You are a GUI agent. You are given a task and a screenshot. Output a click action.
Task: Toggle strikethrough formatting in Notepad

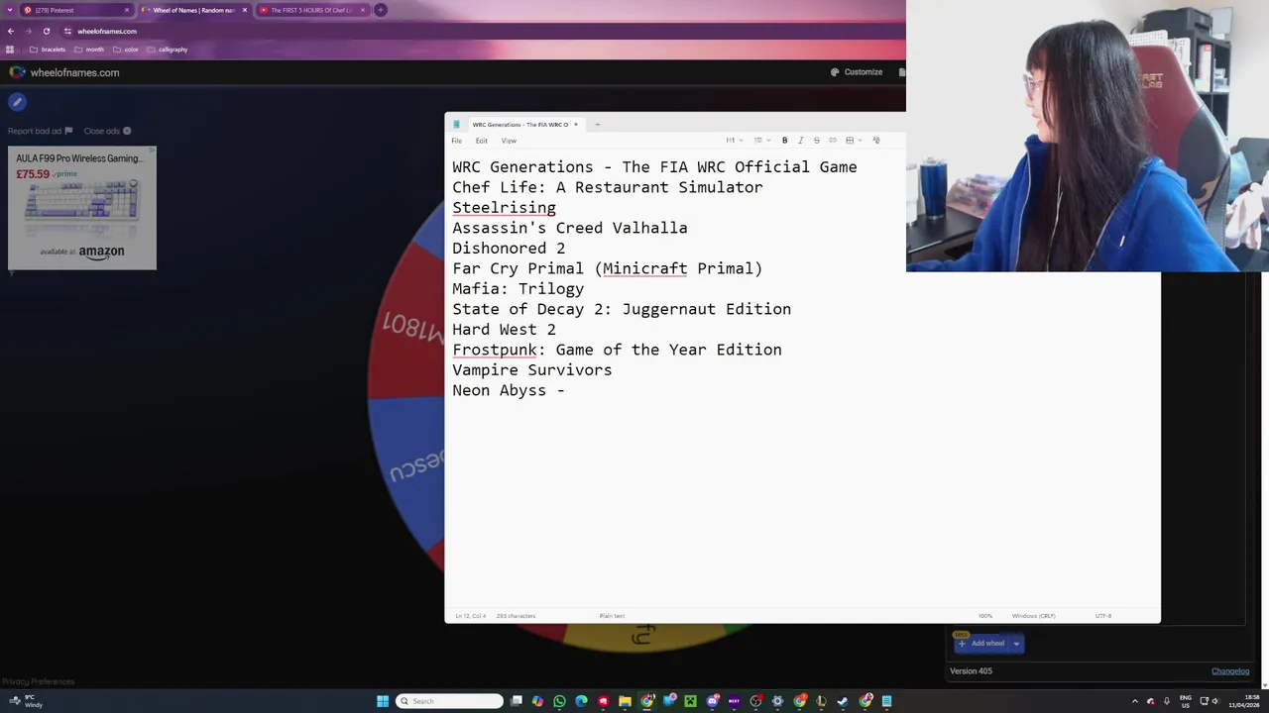[x=816, y=141]
